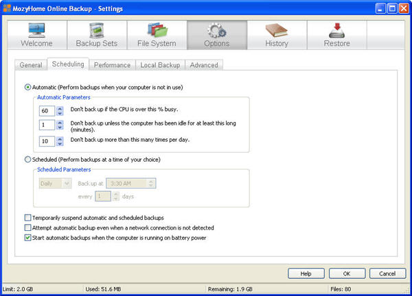This screenshot has width=412, height=296.
Task: Switch to the General tab
Action: [x=31, y=65]
